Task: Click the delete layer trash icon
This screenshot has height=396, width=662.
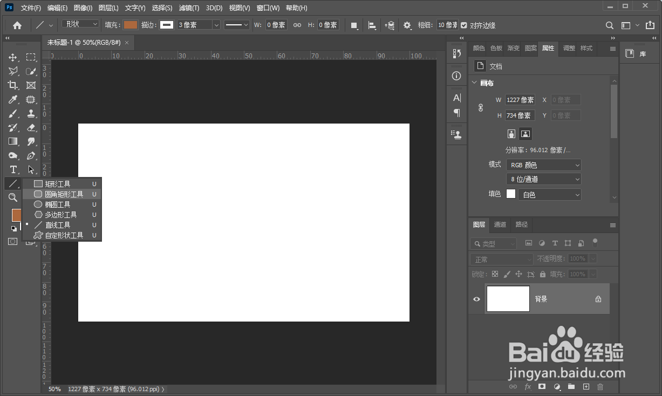Action: coord(600,387)
